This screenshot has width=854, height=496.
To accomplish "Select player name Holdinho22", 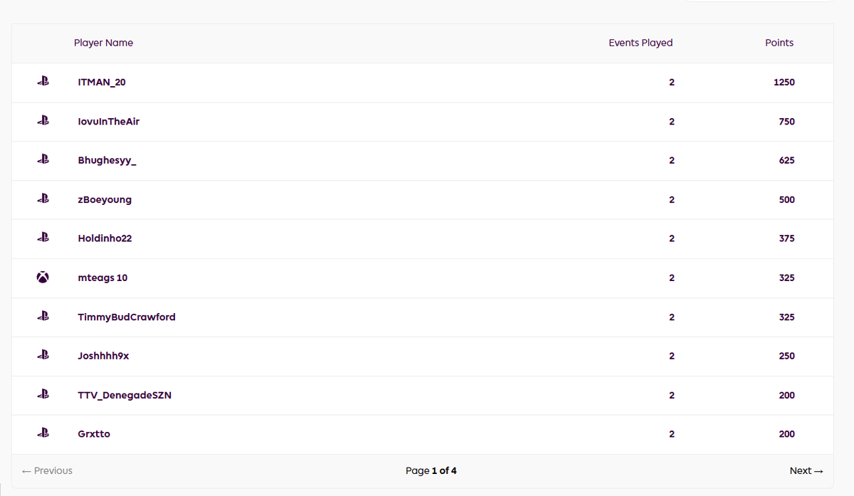I will tap(105, 238).
